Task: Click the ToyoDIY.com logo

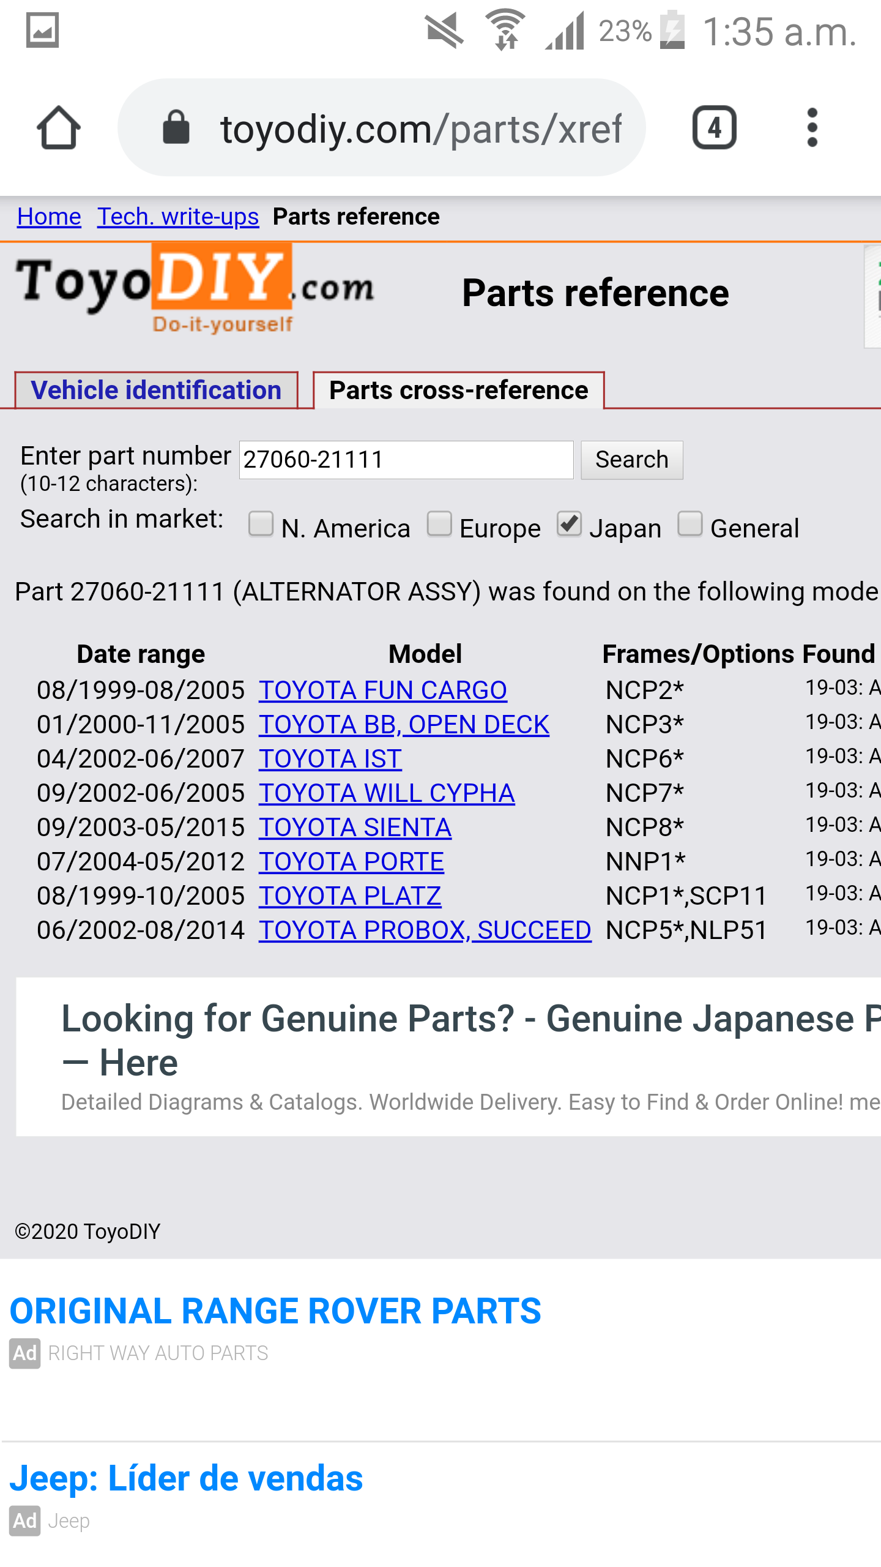Action: point(195,289)
